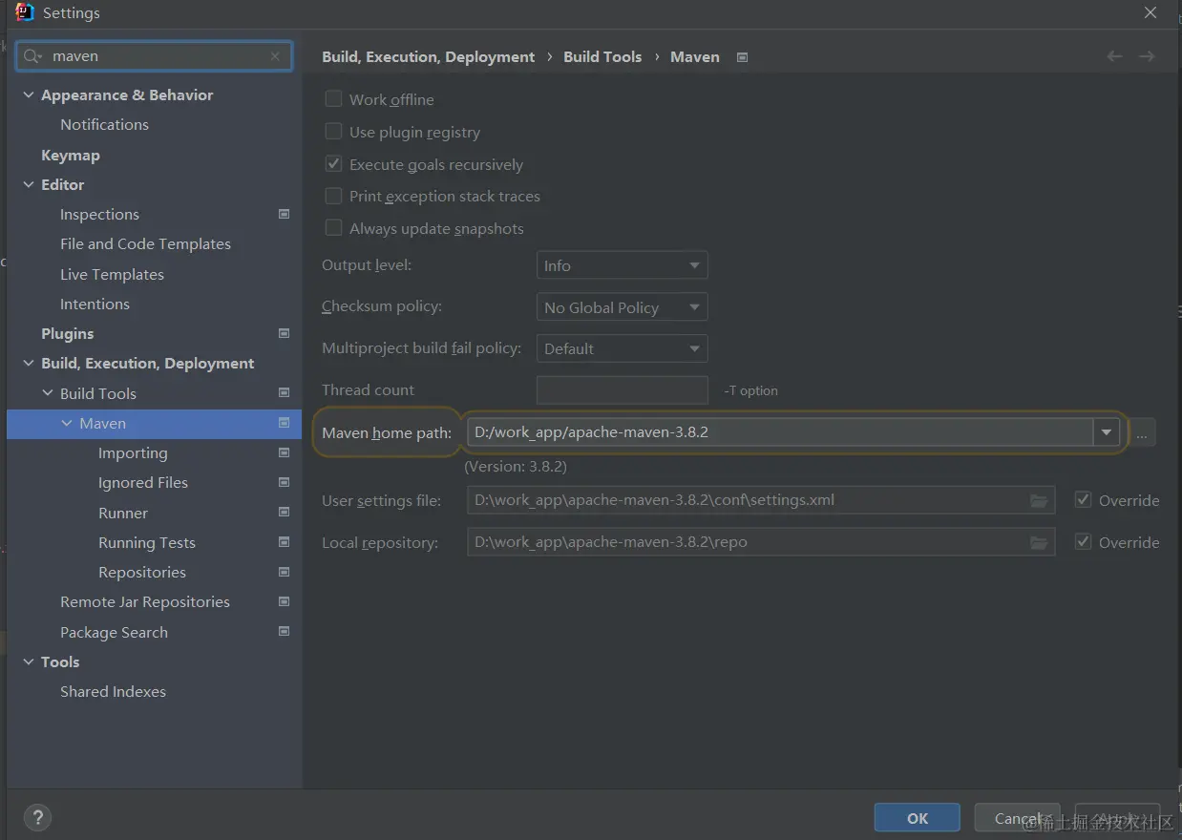The height and width of the screenshot is (840, 1182).
Task: Click the Cancel button
Action: coord(1017,818)
